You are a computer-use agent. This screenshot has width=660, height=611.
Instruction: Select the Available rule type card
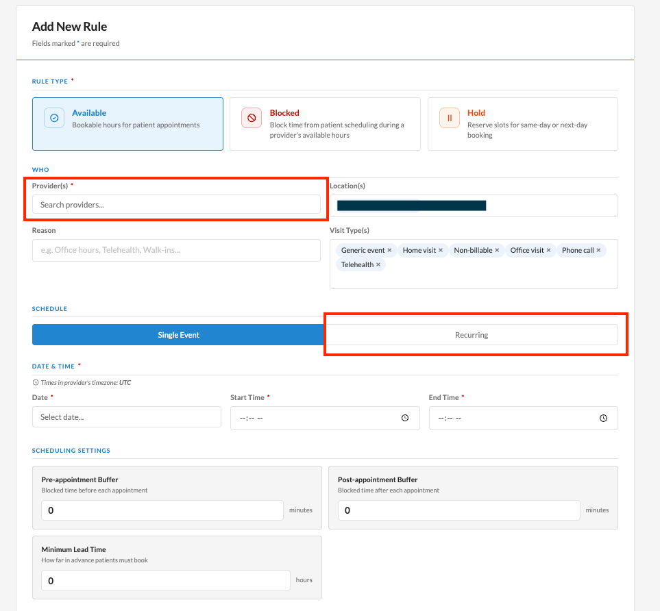(127, 124)
